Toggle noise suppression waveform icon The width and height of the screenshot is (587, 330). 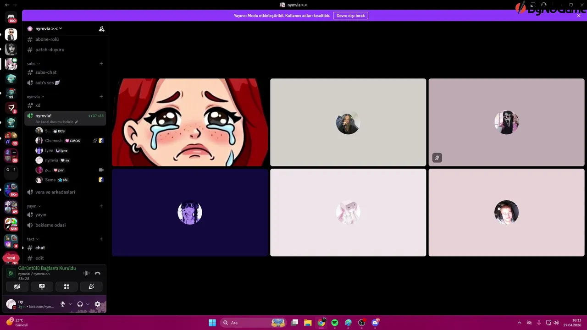pyautogui.click(x=86, y=273)
